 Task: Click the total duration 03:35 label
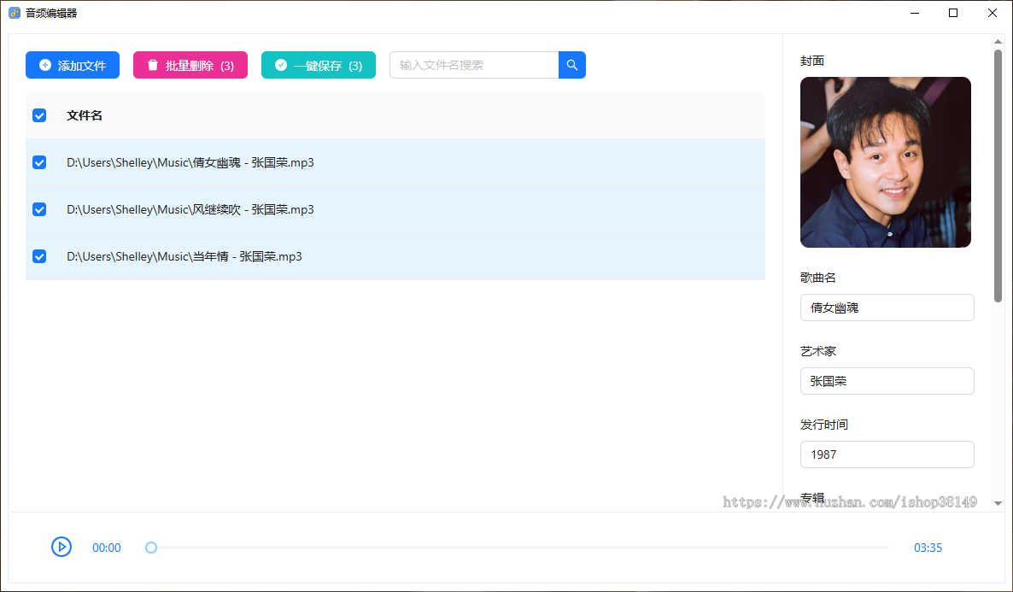pyautogui.click(x=928, y=548)
